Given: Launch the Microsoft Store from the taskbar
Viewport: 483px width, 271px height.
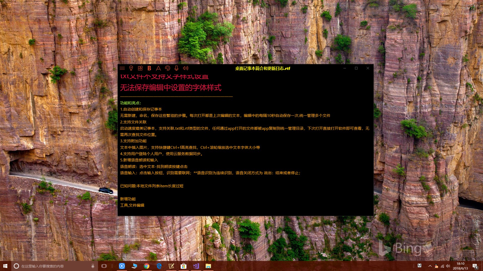Looking at the screenshot, I should pos(184,266).
